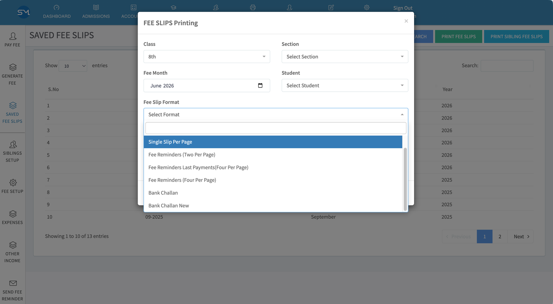Collapse the Select Format dropdown
553x304 pixels.
pyautogui.click(x=276, y=114)
